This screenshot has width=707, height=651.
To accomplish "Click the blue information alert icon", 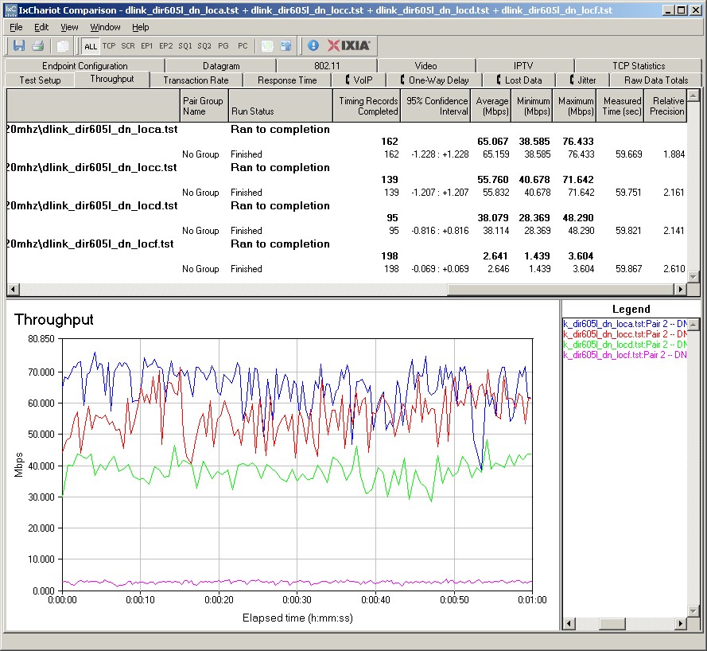I will point(313,45).
